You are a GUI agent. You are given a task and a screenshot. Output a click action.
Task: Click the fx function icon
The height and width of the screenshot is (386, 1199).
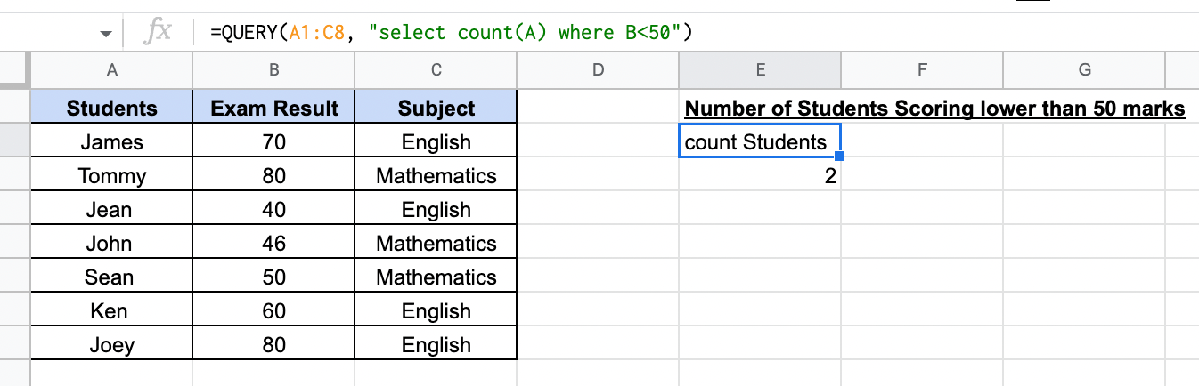tap(158, 33)
